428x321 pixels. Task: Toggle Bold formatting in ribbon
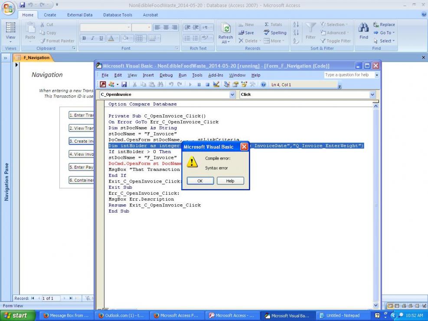point(84,38)
